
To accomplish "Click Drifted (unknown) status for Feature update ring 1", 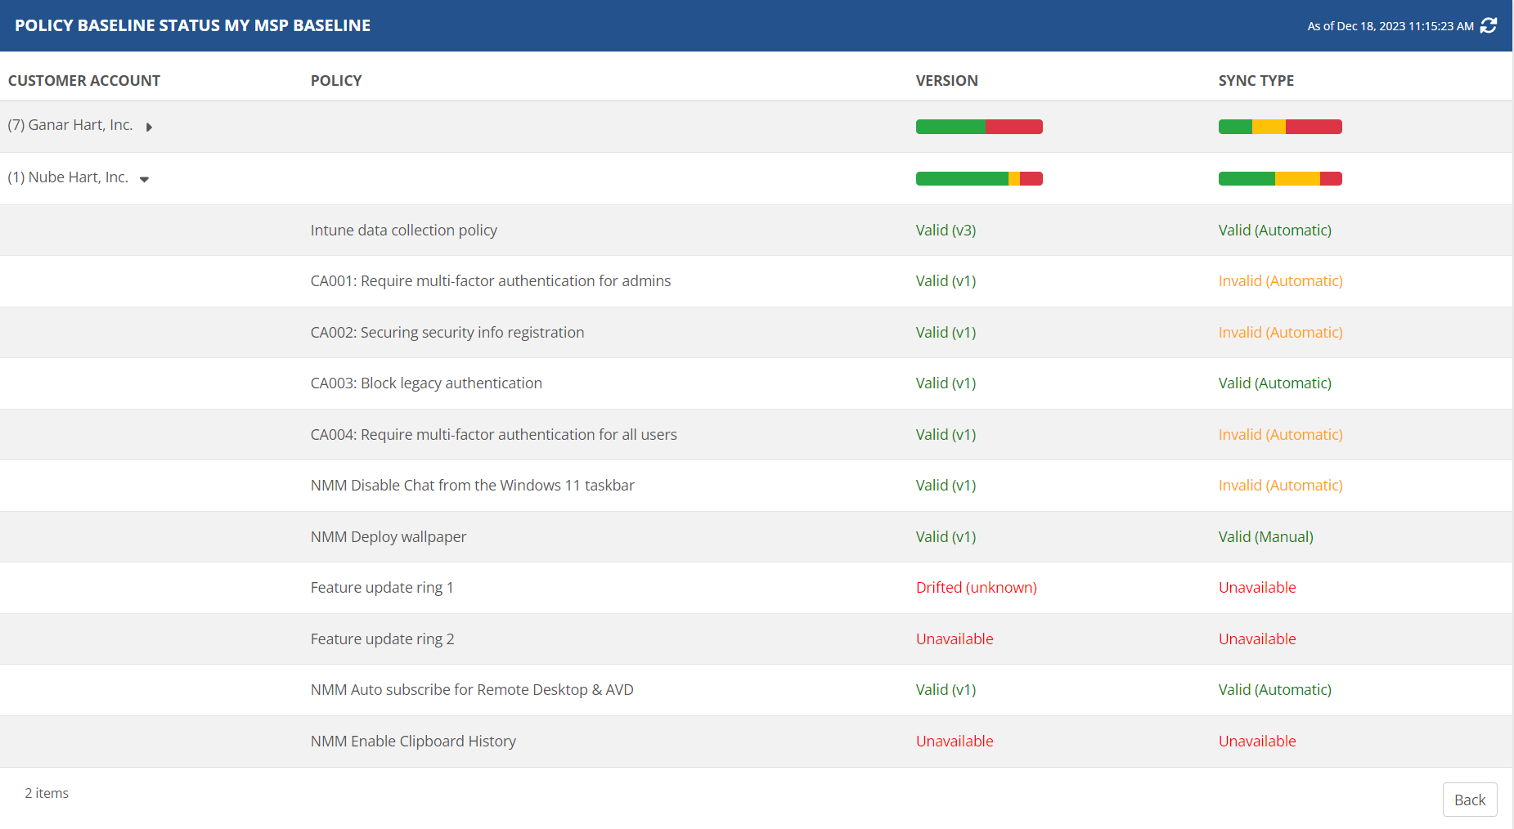I will coord(976,588).
